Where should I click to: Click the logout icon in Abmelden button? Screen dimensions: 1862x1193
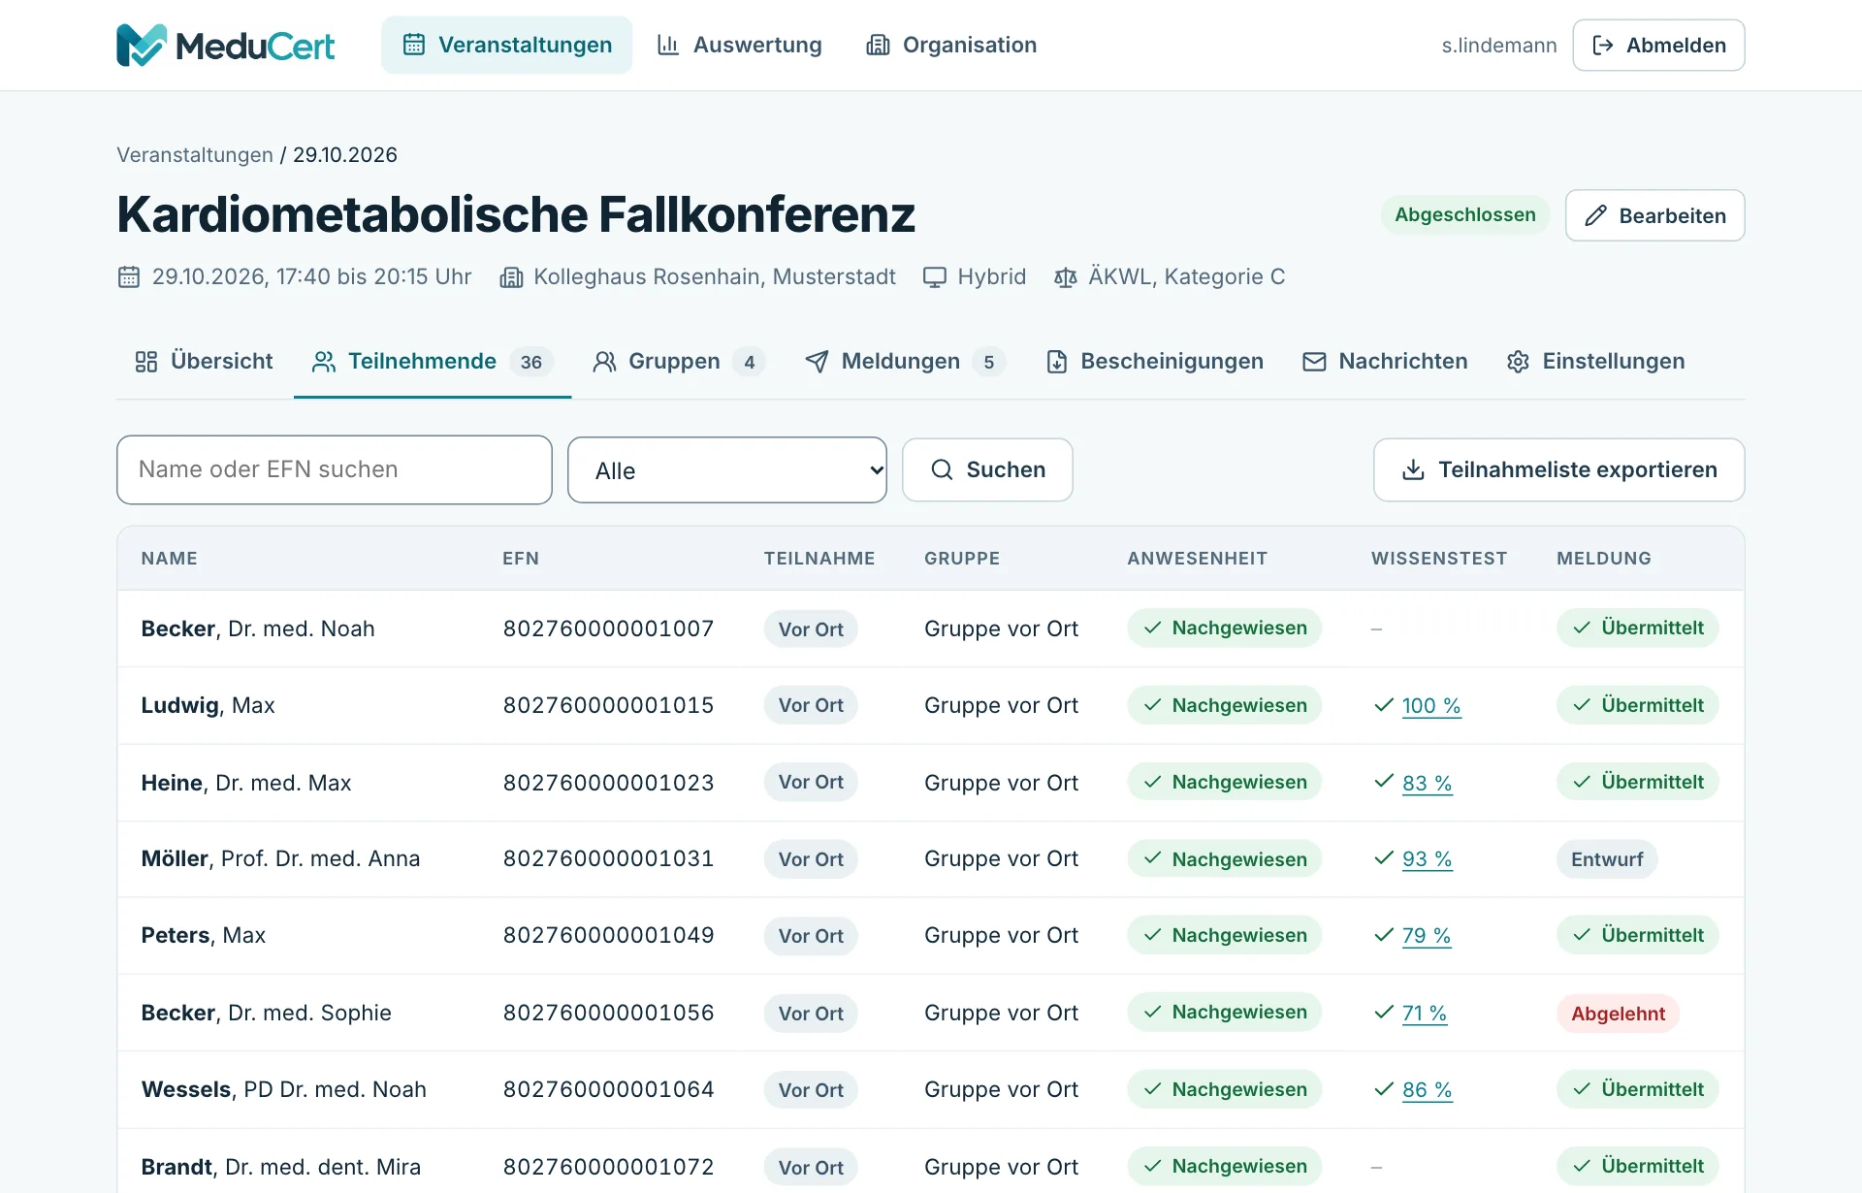click(1603, 46)
